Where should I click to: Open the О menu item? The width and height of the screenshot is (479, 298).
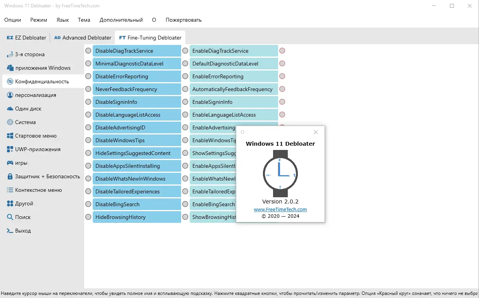tap(154, 20)
